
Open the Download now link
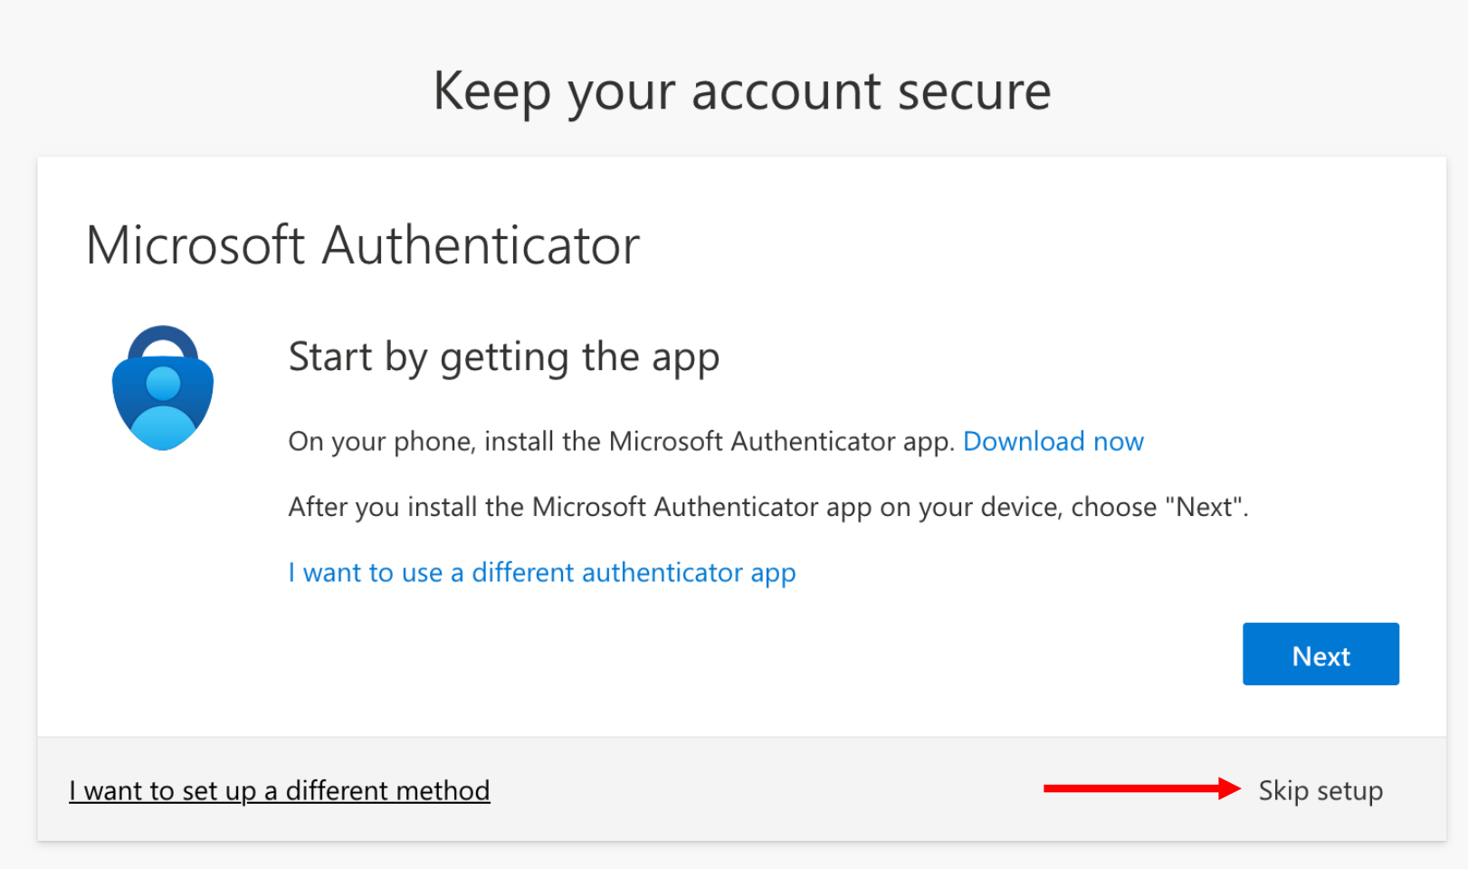pyautogui.click(x=1053, y=442)
